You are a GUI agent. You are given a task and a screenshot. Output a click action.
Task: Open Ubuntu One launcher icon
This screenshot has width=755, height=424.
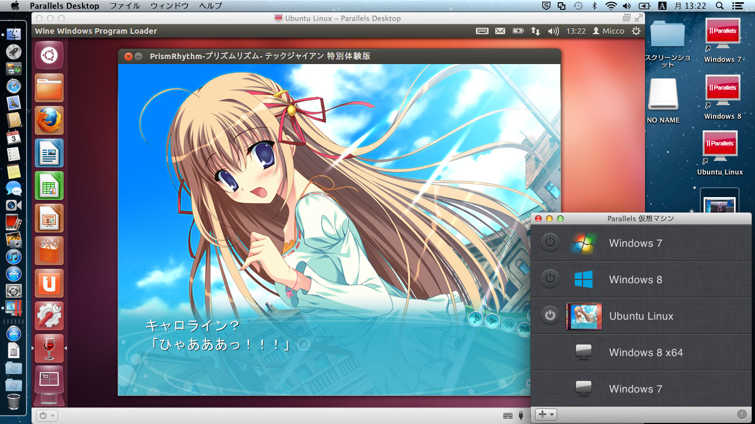coord(49,283)
